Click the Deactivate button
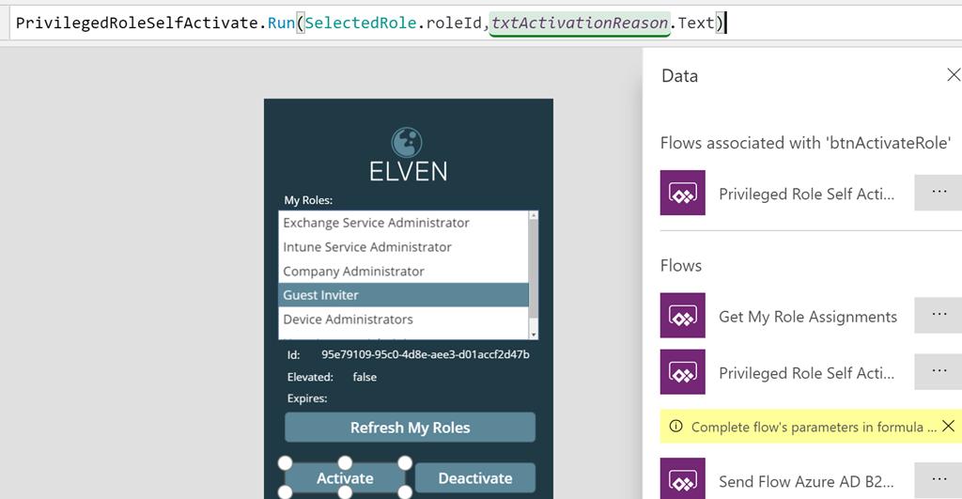 (474, 478)
